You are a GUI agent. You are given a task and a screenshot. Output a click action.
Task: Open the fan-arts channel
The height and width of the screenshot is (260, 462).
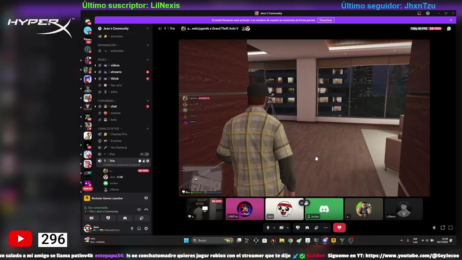pyautogui.click(x=123, y=85)
